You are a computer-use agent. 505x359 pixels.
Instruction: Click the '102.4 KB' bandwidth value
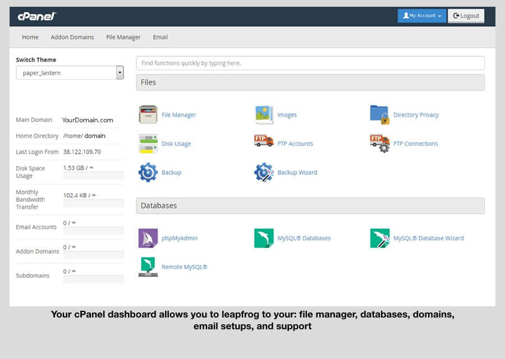click(x=75, y=195)
